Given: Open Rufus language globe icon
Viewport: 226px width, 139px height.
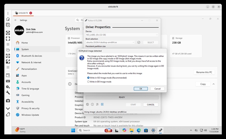Looking at the screenshot, I should tap(88, 105).
